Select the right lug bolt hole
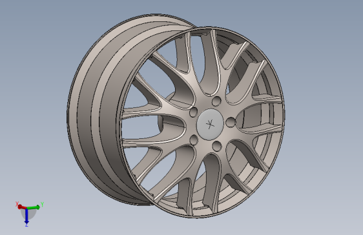363x235 pixels. pos(231,123)
